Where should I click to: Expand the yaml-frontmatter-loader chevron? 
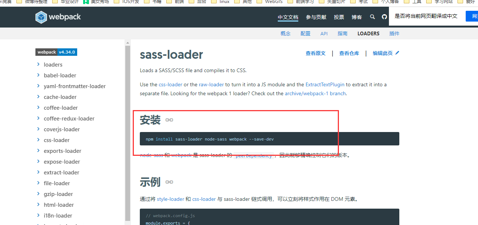pos(38,86)
